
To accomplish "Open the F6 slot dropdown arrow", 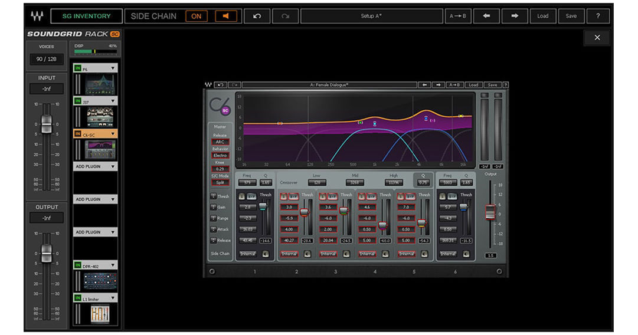I will coord(113,68).
